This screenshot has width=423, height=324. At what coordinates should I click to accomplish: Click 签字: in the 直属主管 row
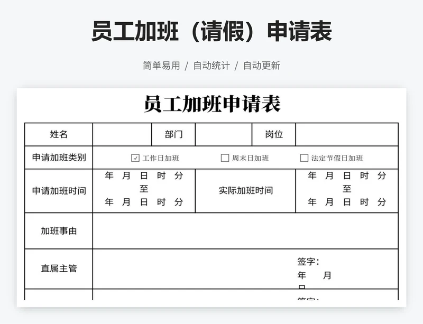pyautogui.click(x=308, y=262)
